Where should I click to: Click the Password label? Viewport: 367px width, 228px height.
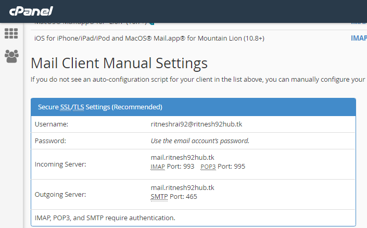(x=51, y=141)
